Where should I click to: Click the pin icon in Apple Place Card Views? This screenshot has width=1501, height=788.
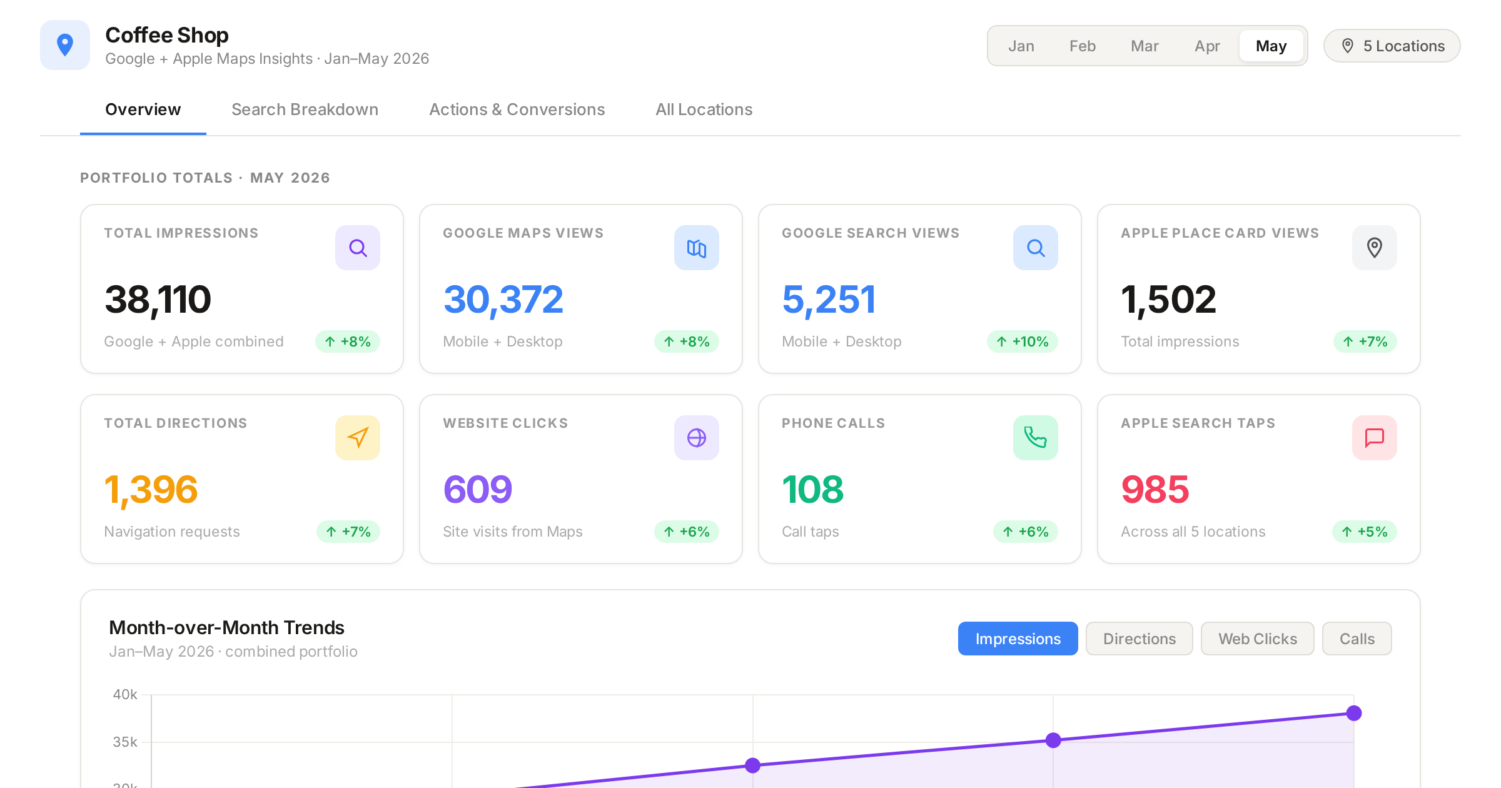(1375, 248)
